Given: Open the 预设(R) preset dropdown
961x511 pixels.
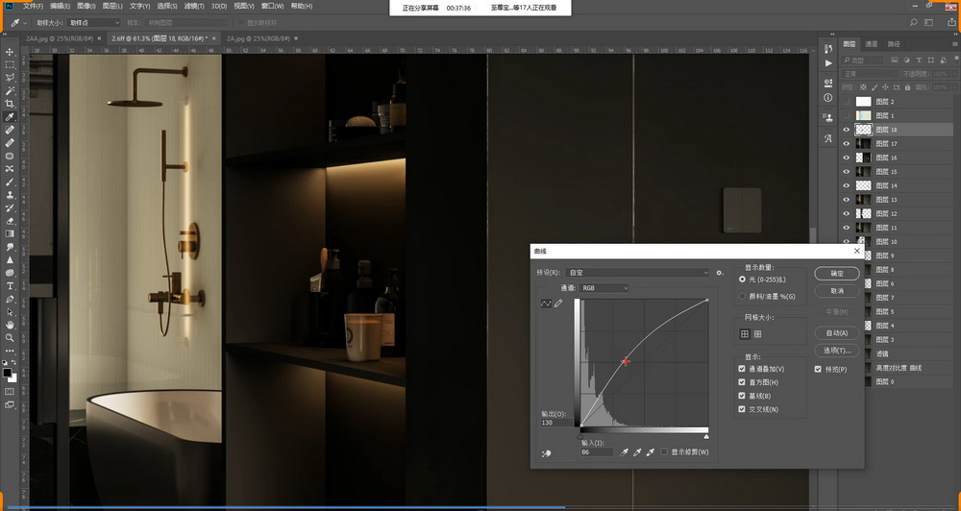Looking at the screenshot, I should coord(637,273).
